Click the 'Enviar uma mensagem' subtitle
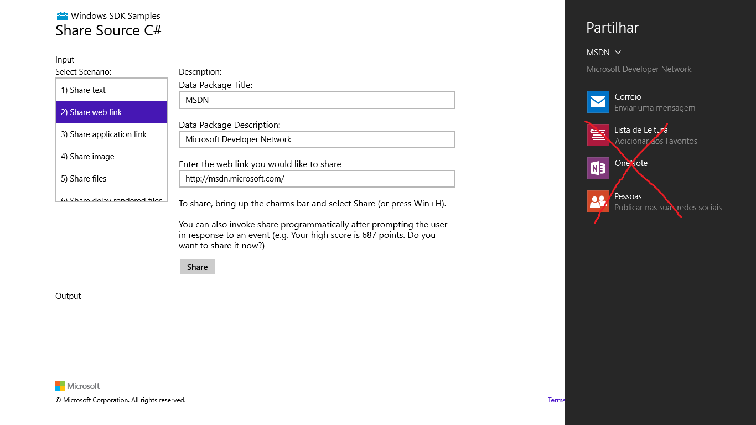Viewport: 756px width, 425px height. (x=655, y=108)
